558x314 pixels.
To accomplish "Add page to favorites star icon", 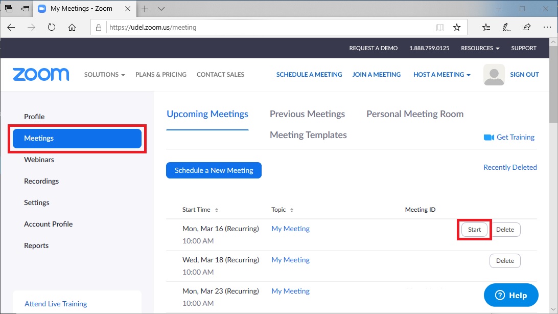I will tap(457, 28).
